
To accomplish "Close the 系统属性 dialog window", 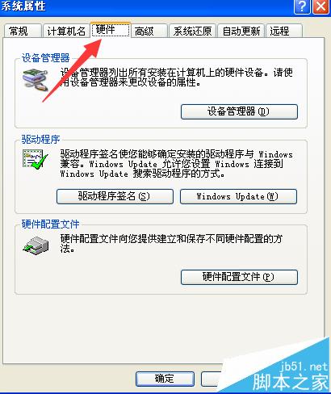I will 321,6.
